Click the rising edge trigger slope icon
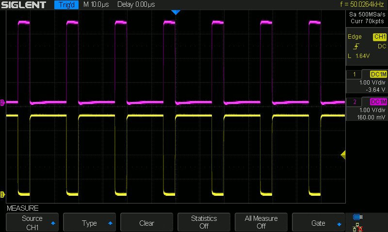Viewport: 388px width, 232px height. (x=357, y=46)
